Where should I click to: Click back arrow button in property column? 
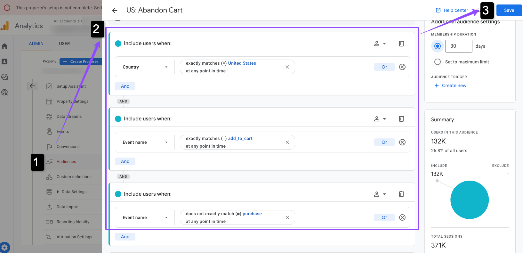coord(32,86)
